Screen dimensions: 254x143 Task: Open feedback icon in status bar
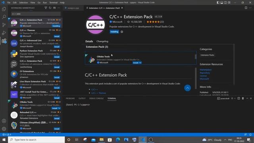246,135
